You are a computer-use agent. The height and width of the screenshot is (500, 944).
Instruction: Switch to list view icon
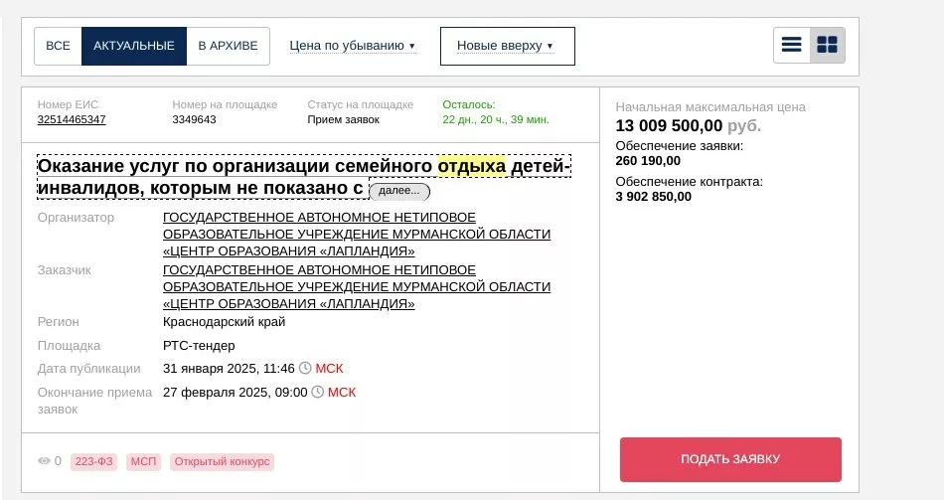(791, 45)
